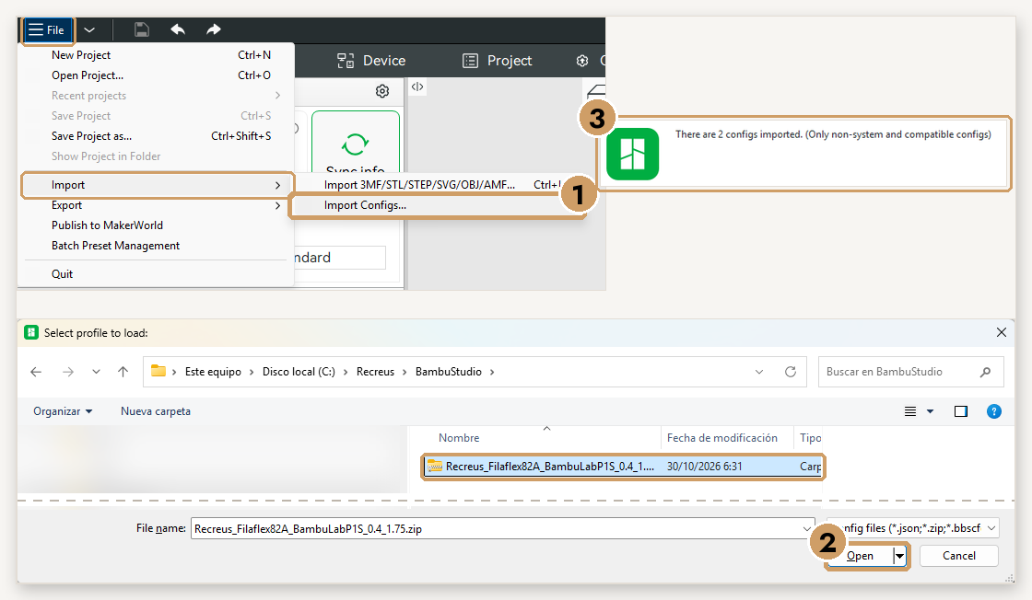Click the magnifier icon in the search box
Image resolution: width=1032 pixels, height=600 pixels.
985,372
